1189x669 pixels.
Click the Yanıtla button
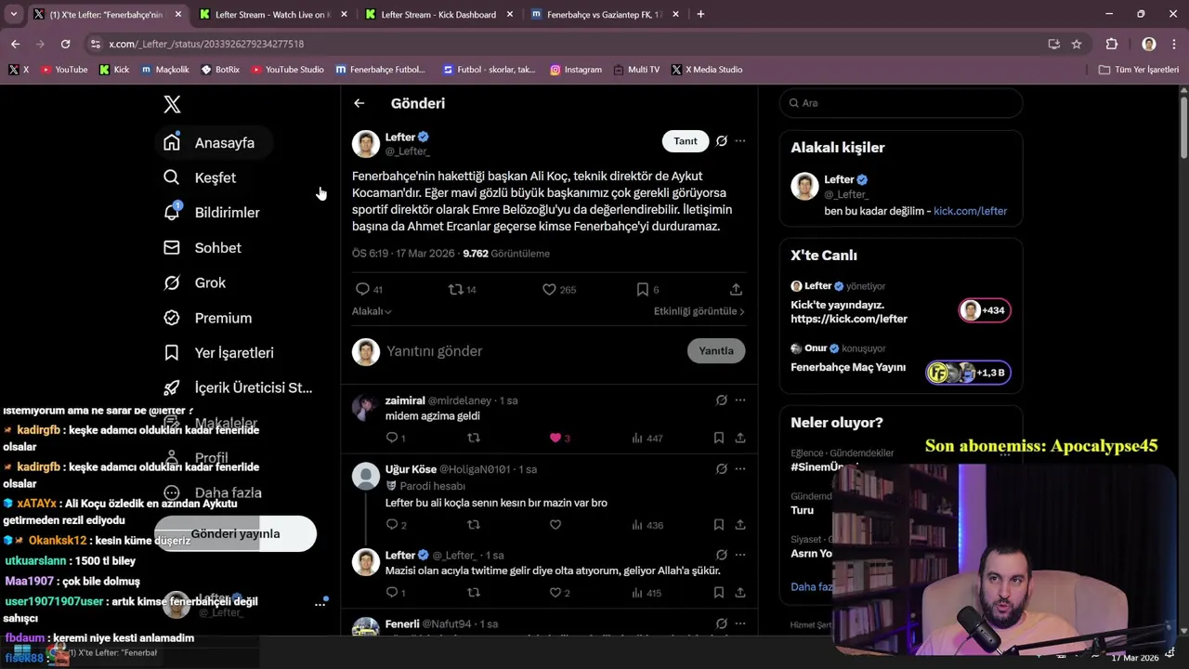[x=716, y=351]
